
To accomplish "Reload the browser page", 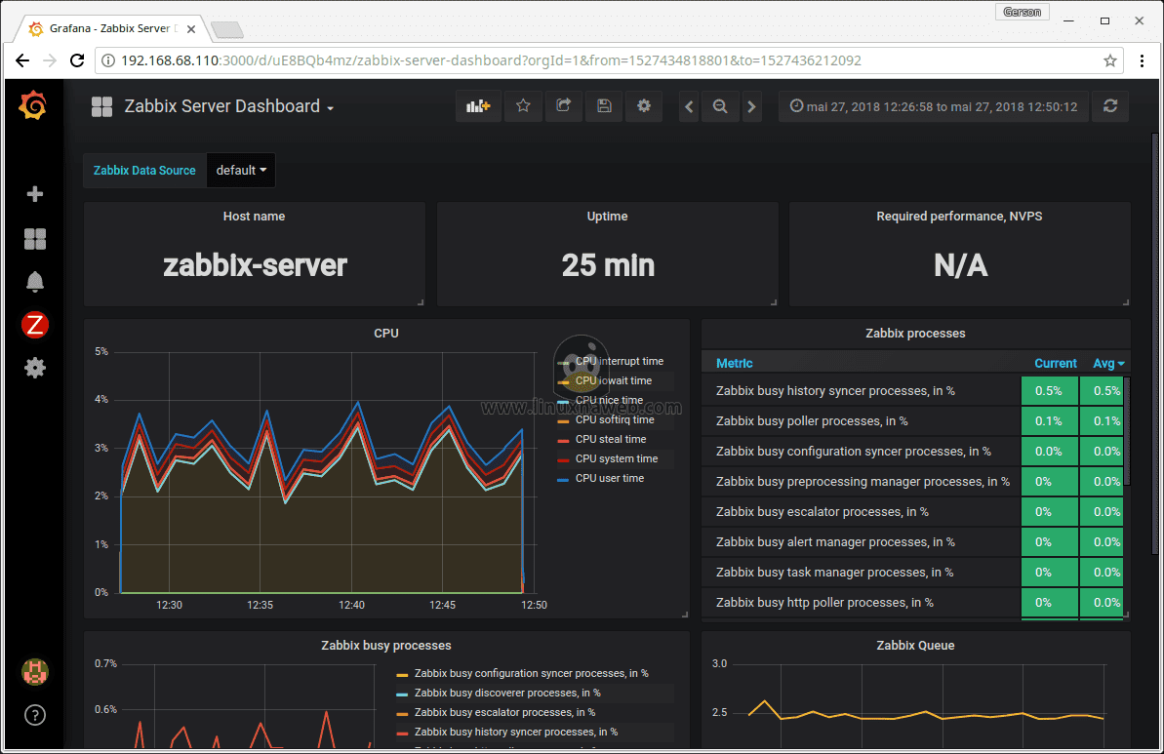I will [77, 60].
